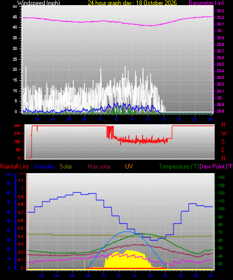The image size is (233, 280).
Task: Click the 90 wind direction degree value
Action: pyautogui.click(x=18, y=150)
